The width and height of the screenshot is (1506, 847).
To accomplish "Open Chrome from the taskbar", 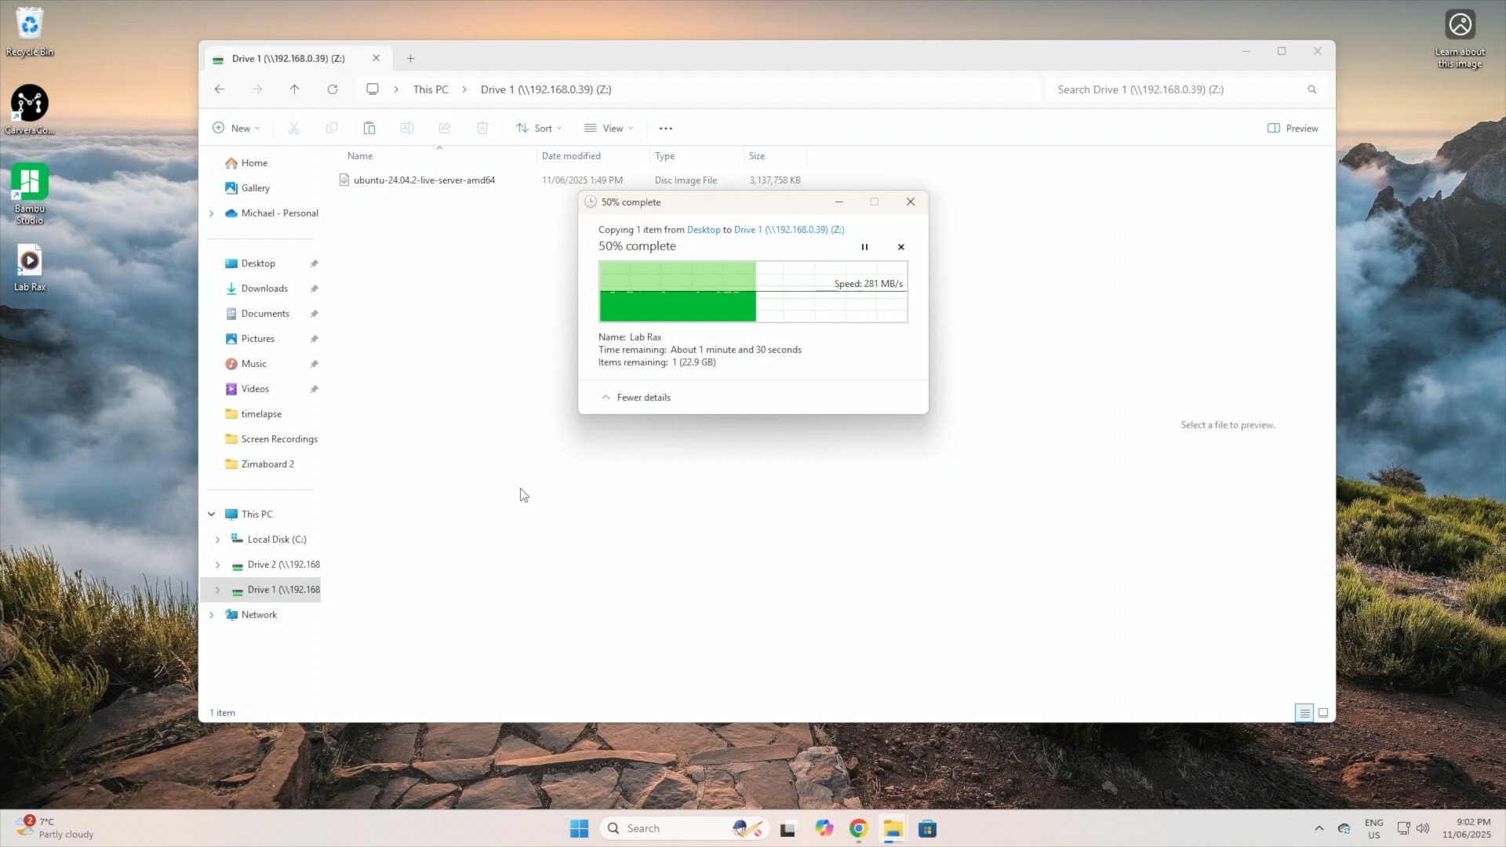I will coord(858,829).
